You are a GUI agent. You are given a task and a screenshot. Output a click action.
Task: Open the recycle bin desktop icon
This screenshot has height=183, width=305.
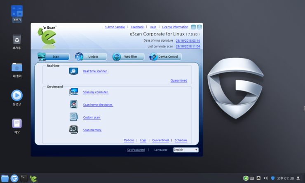click(x=17, y=42)
